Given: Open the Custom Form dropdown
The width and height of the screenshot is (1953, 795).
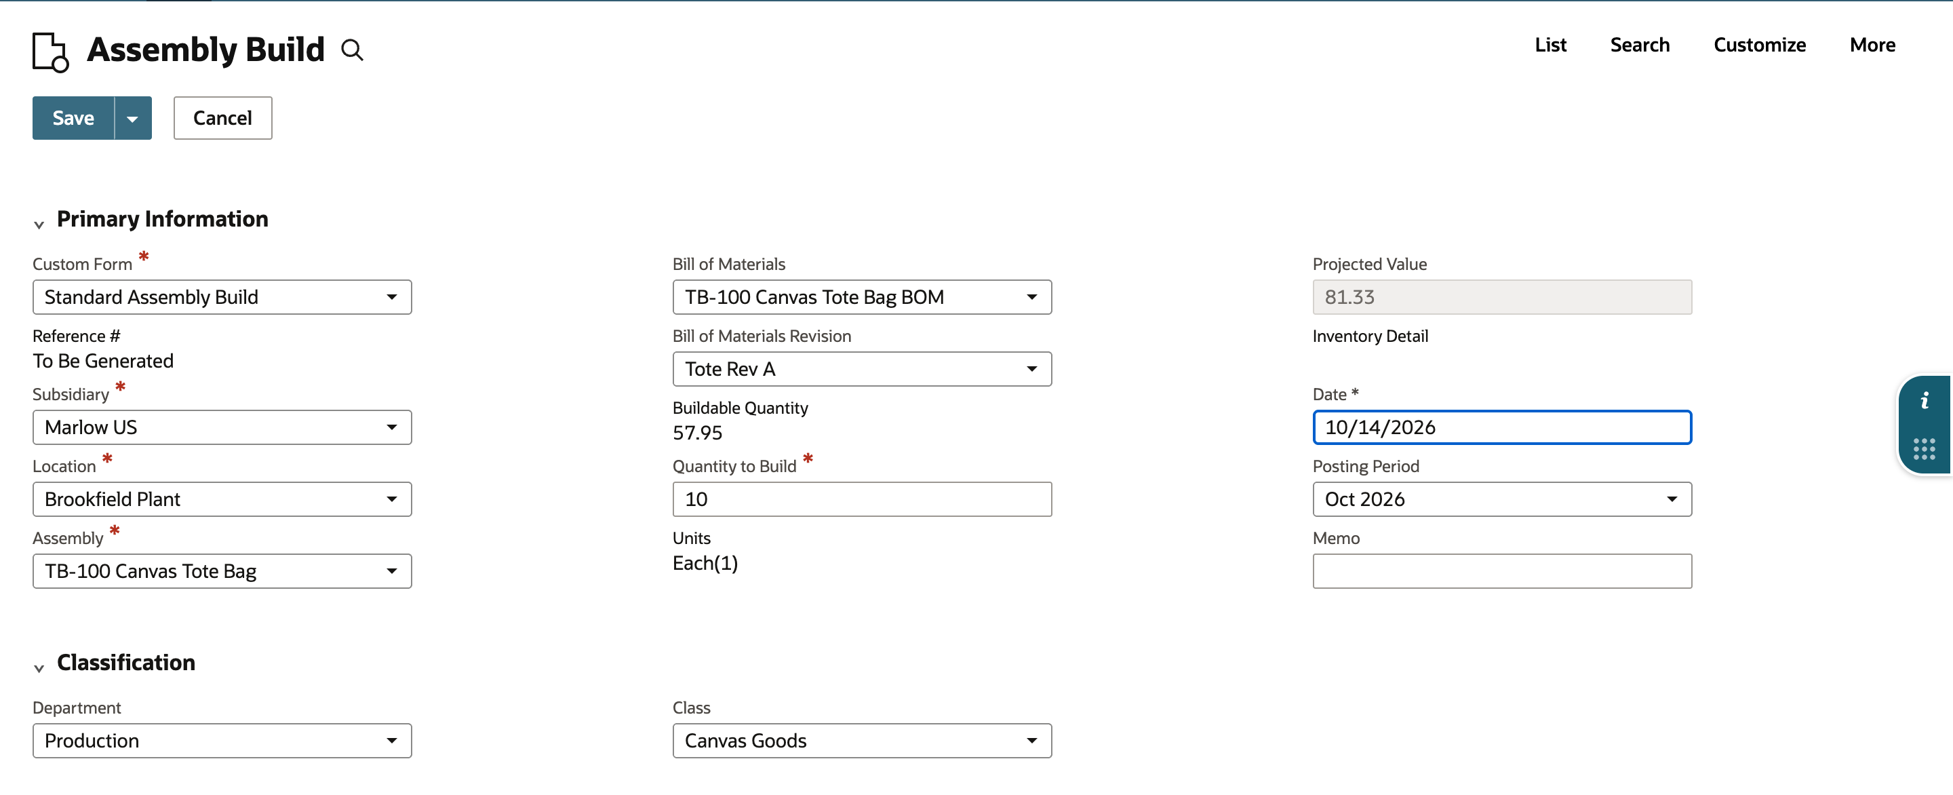Looking at the screenshot, I should tap(222, 297).
